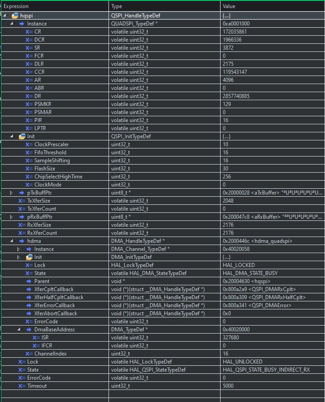Click the ISR value 327680
The image size is (325, 402).
[230, 338]
